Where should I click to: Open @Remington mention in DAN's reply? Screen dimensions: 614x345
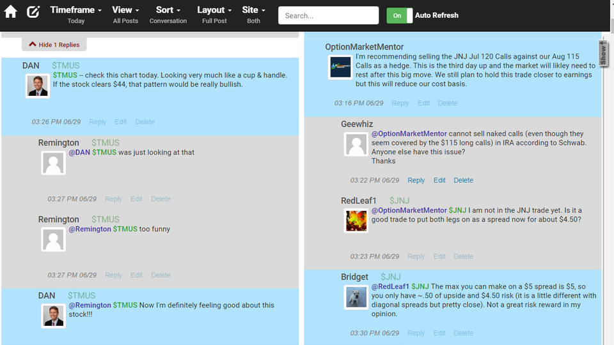click(90, 305)
